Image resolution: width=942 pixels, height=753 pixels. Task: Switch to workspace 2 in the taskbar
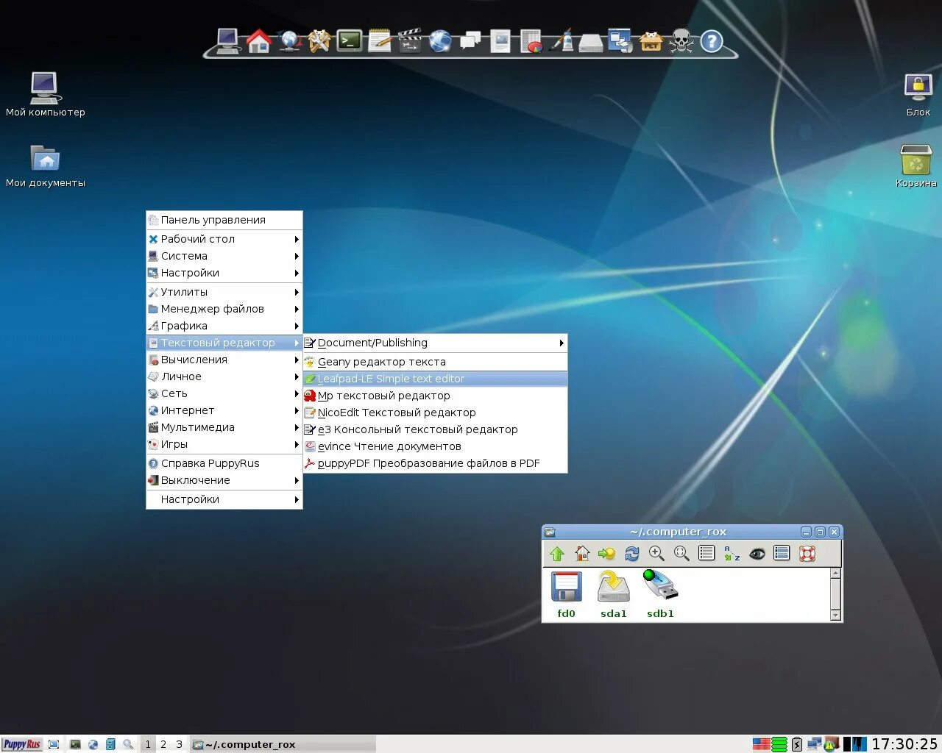(163, 744)
